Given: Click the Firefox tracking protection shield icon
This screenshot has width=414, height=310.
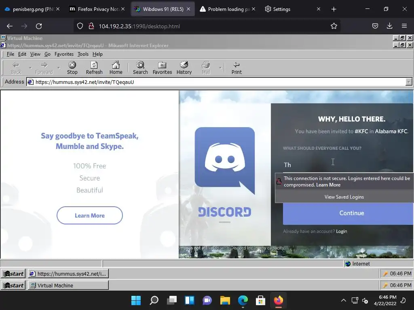Looking at the screenshot, I should [80, 26].
